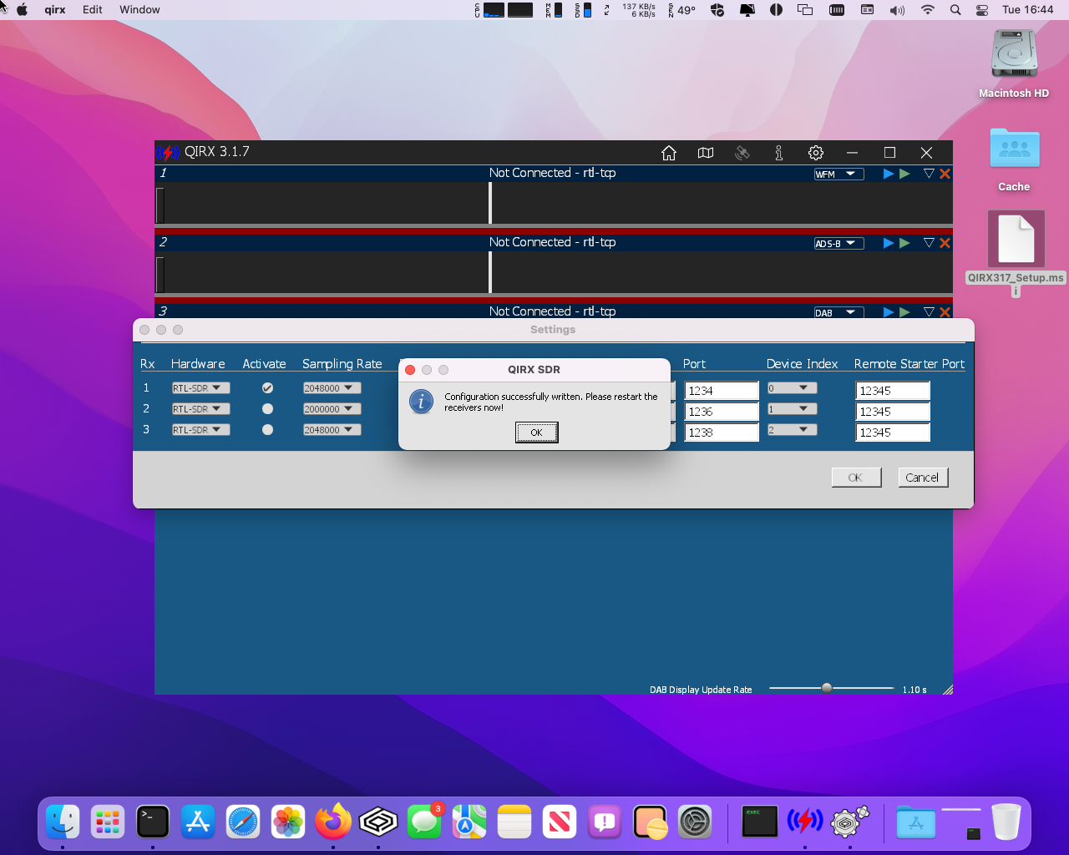
Task: Open the WFM mode dropdown on receiver 1
Action: tap(838, 174)
